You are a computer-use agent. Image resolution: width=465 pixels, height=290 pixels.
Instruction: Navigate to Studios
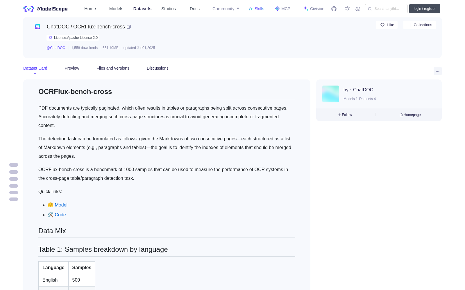169,9
